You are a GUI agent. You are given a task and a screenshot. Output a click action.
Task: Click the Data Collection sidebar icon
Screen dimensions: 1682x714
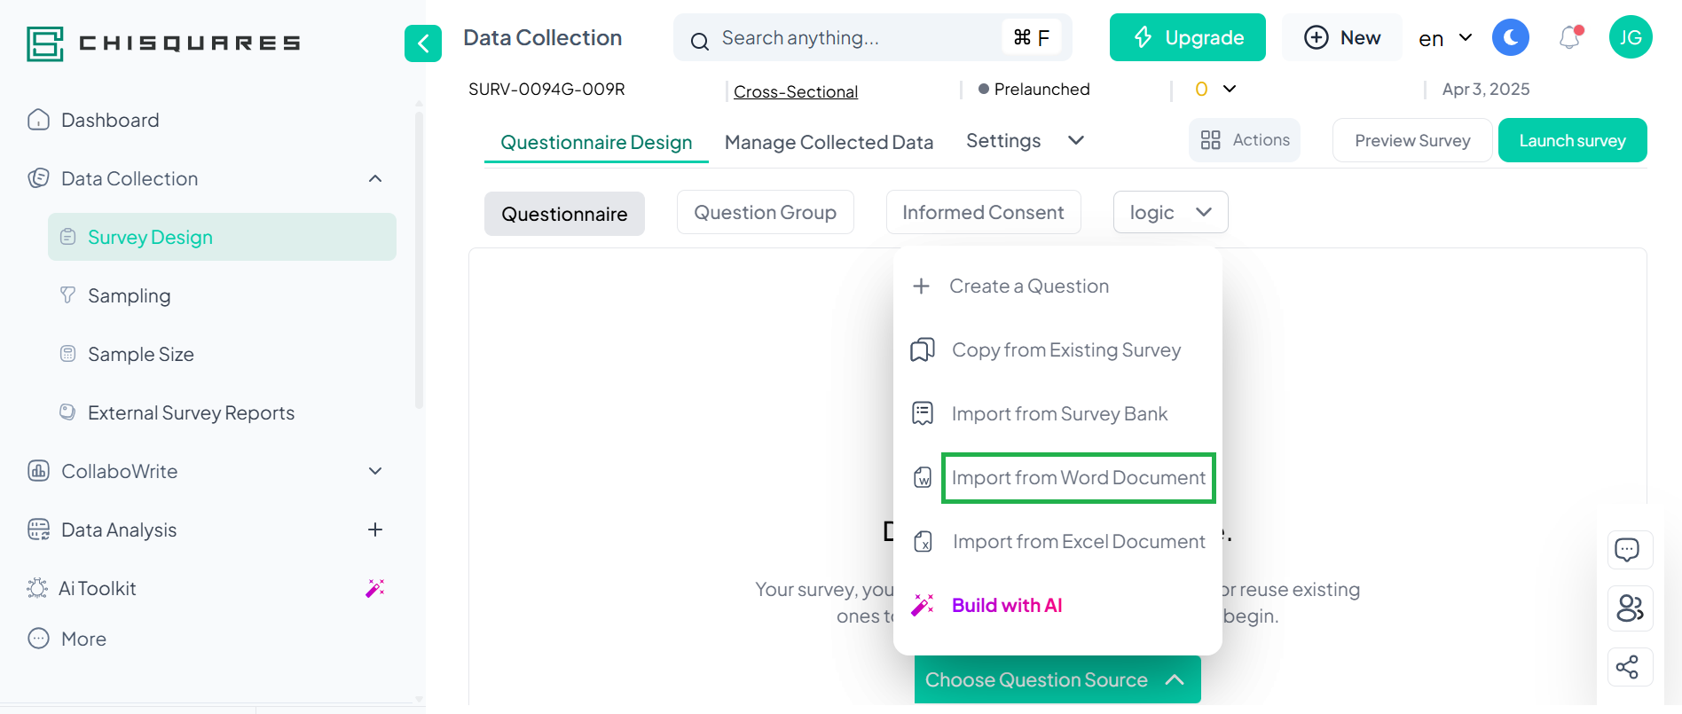point(38,178)
